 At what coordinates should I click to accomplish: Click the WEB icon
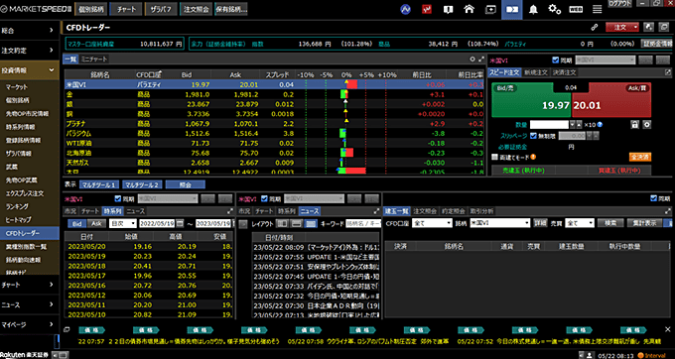pos(576,10)
